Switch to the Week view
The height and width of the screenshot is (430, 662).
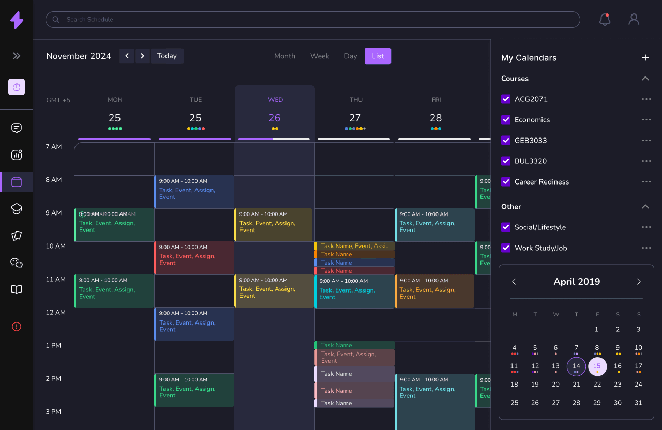[x=320, y=56]
